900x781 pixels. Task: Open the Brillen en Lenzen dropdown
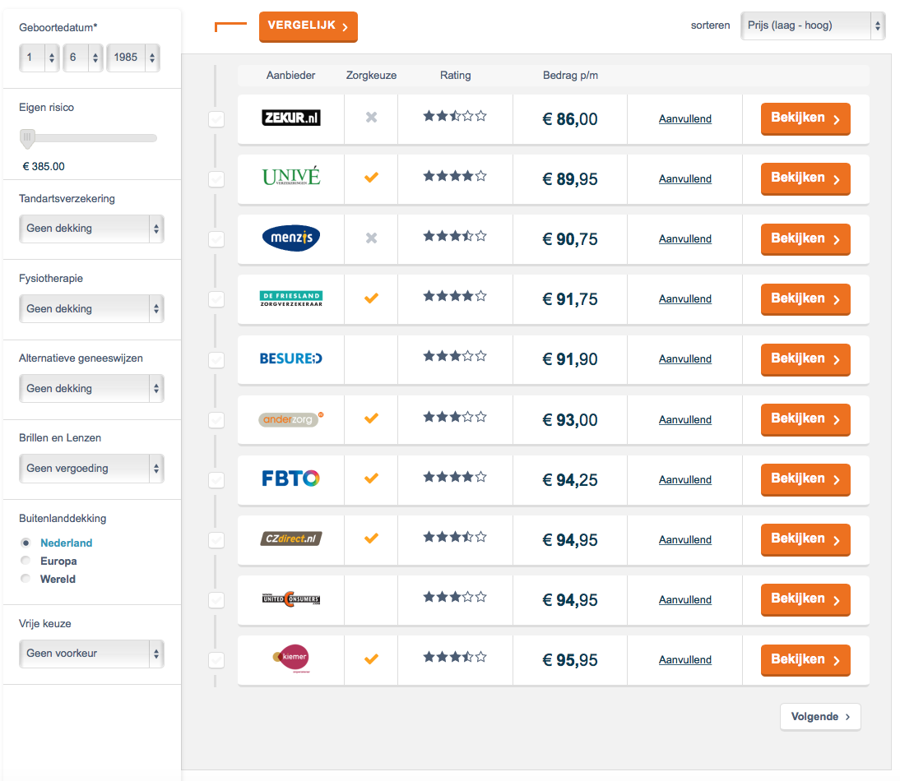[91, 468]
